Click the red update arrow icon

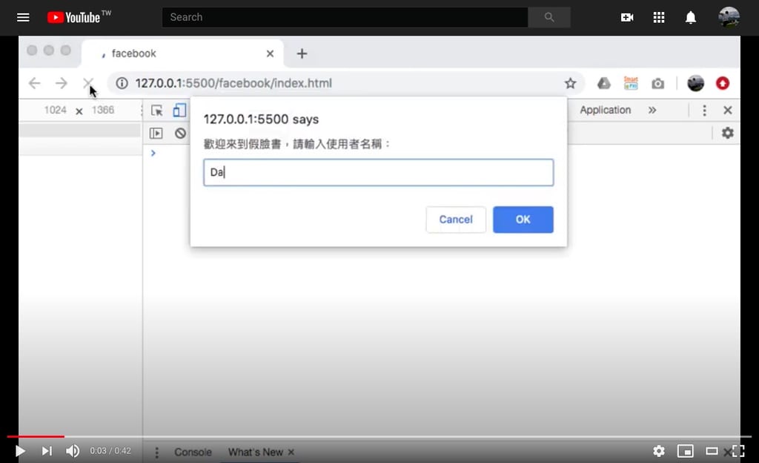coord(723,83)
